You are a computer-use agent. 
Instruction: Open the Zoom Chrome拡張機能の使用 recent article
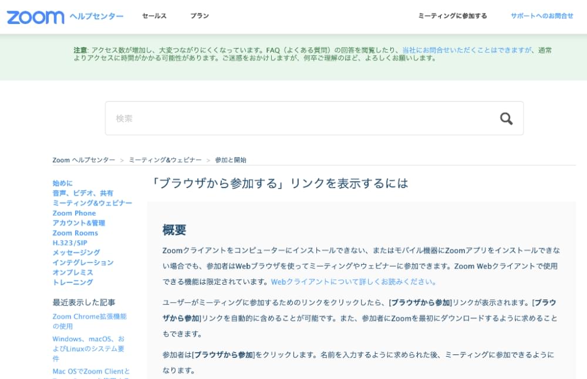(x=89, y=321)
